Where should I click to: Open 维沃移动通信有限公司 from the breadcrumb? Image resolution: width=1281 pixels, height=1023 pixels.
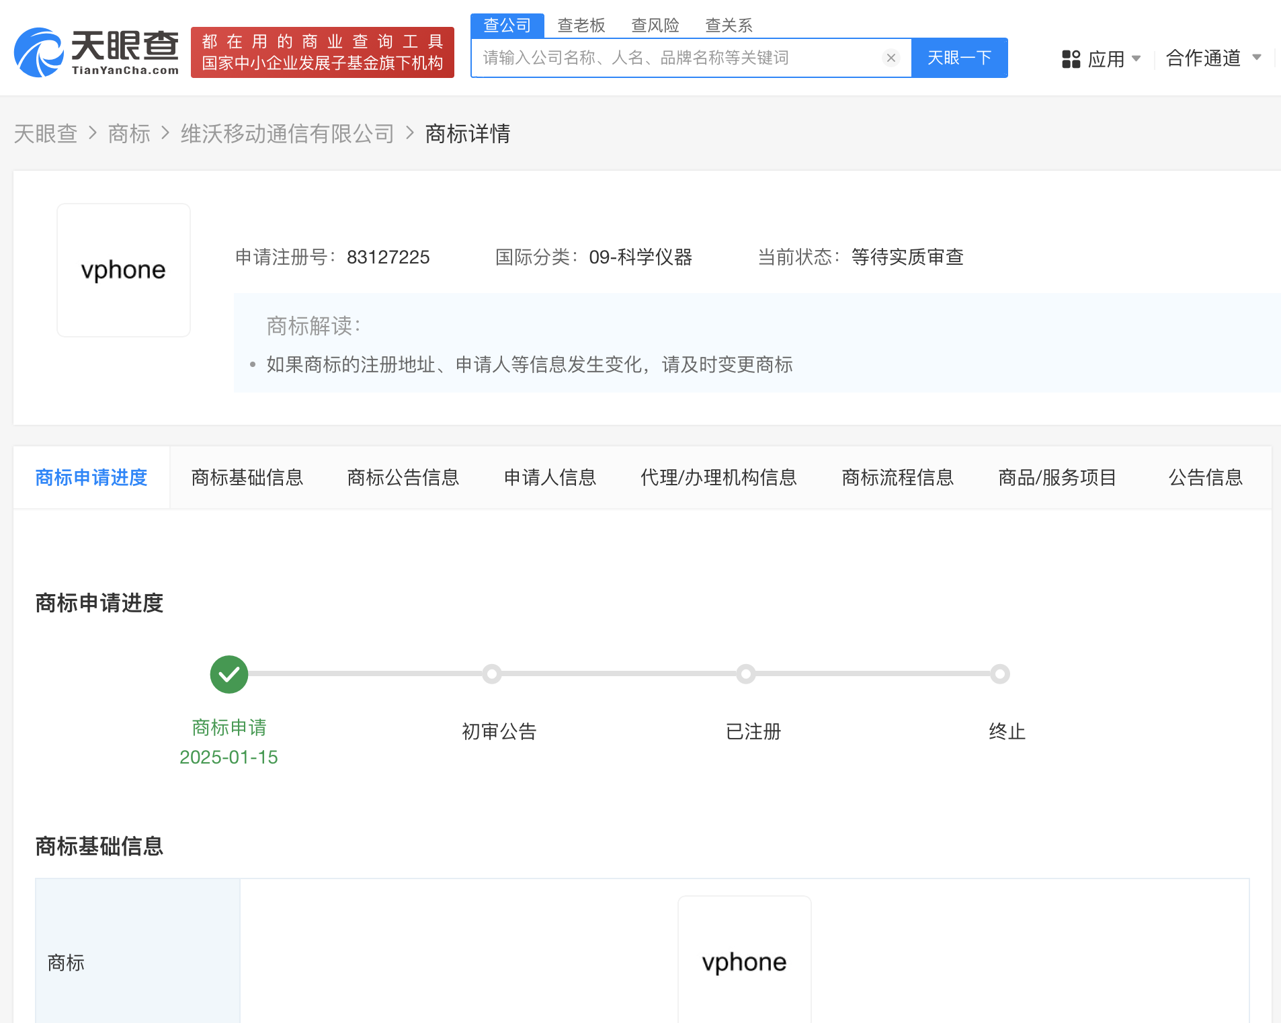tap(286, 134)
